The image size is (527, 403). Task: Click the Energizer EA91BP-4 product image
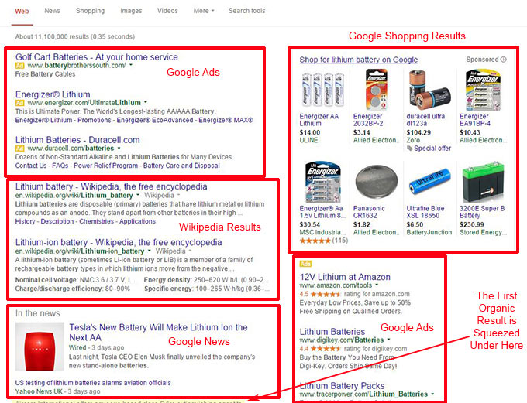pyautogui.click(x=483, y=90)
